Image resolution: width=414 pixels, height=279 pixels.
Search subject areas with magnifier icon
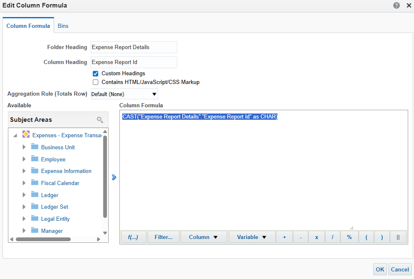[x=100, y=120]
